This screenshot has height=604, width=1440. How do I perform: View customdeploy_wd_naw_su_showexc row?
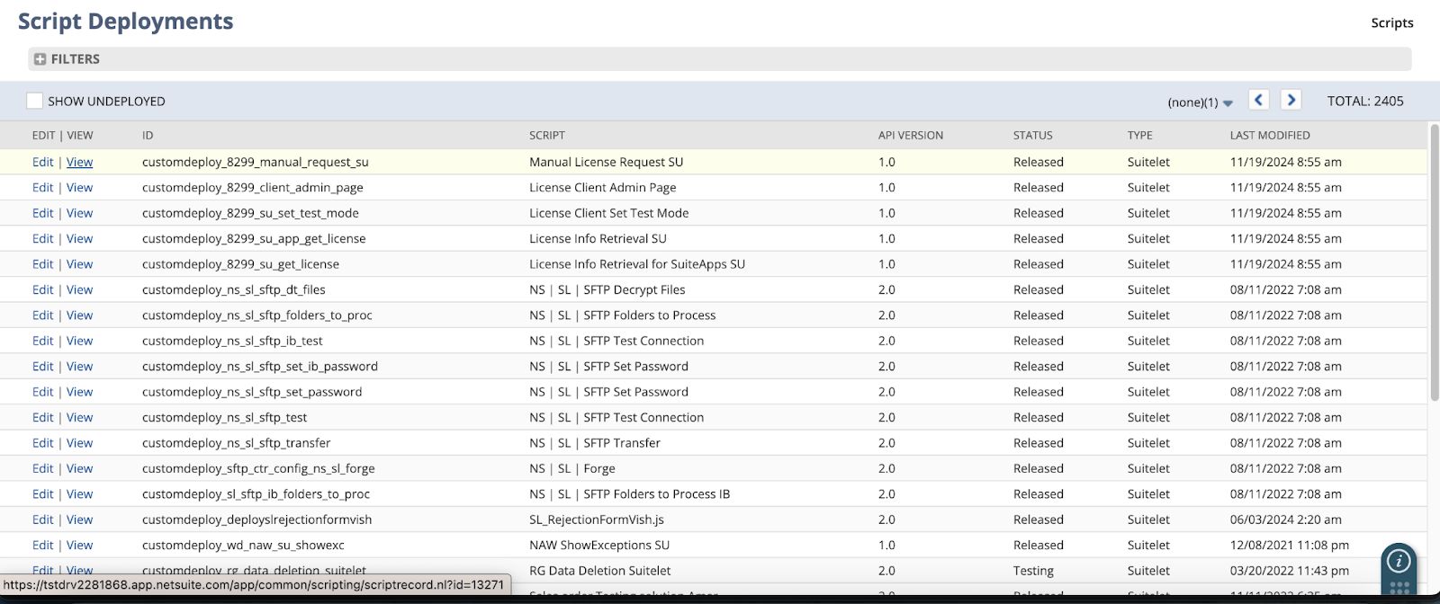click(79, 545)
